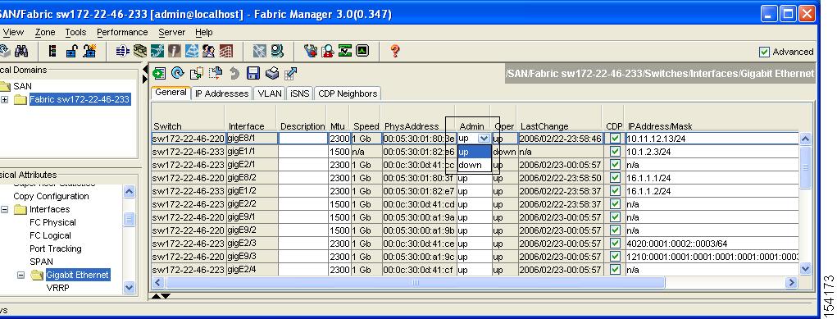Click the Physical Attributes scrollbar up arrow
Image resolution: width=837 pixels, height=319 pixels.
pyautogui.click(x=130, y=191)
